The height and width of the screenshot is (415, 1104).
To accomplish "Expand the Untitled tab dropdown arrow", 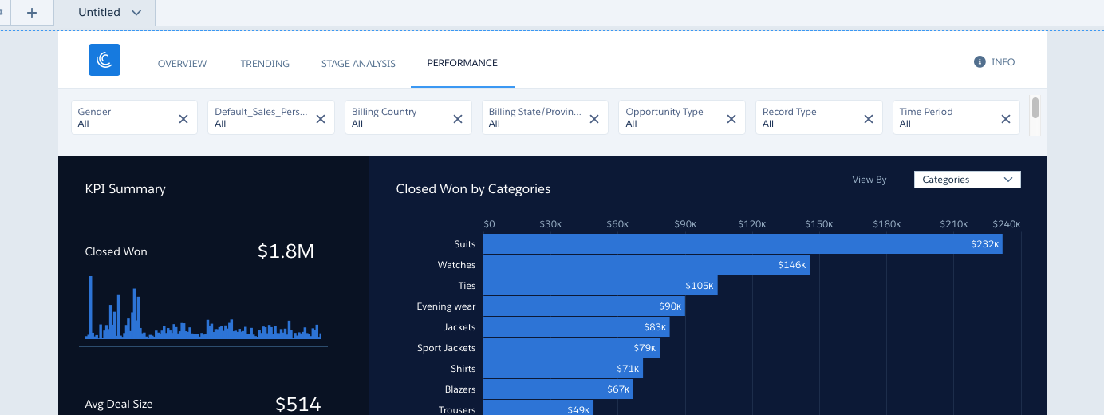I will [136, 13].
